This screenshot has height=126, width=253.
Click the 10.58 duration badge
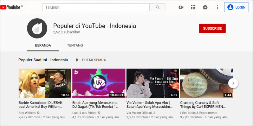coord(65,95)
